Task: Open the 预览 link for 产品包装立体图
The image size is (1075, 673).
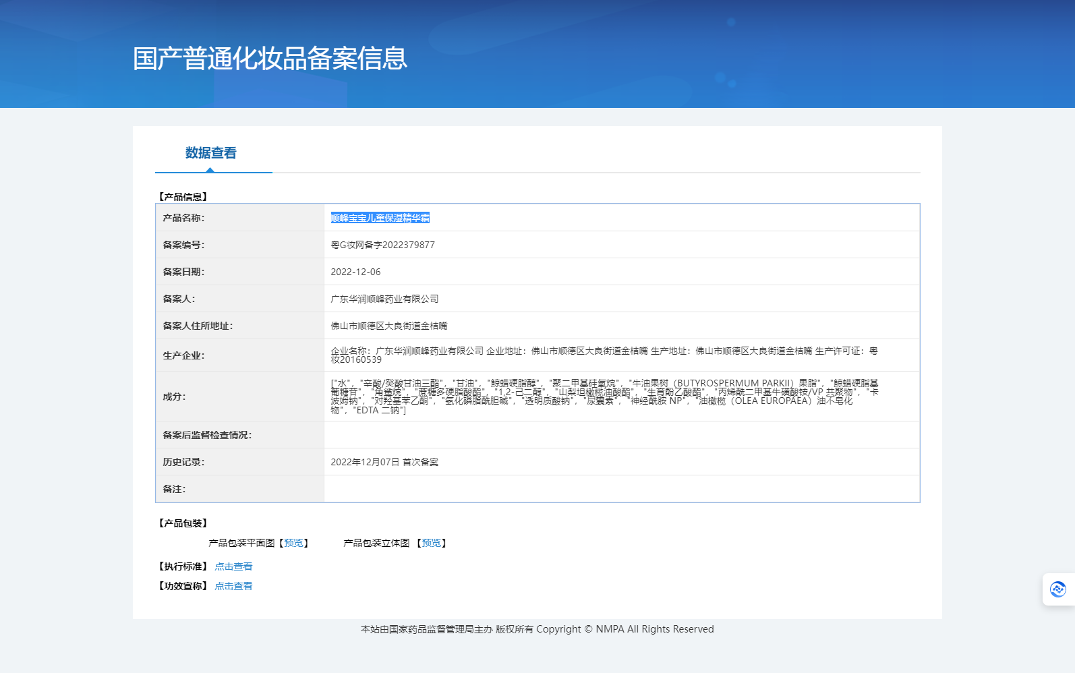Action: (431, 543)
